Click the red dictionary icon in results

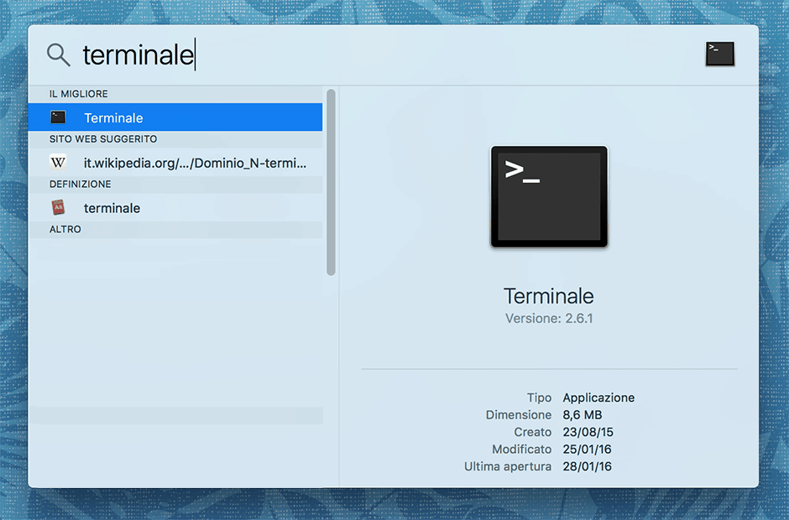(58, 208)
